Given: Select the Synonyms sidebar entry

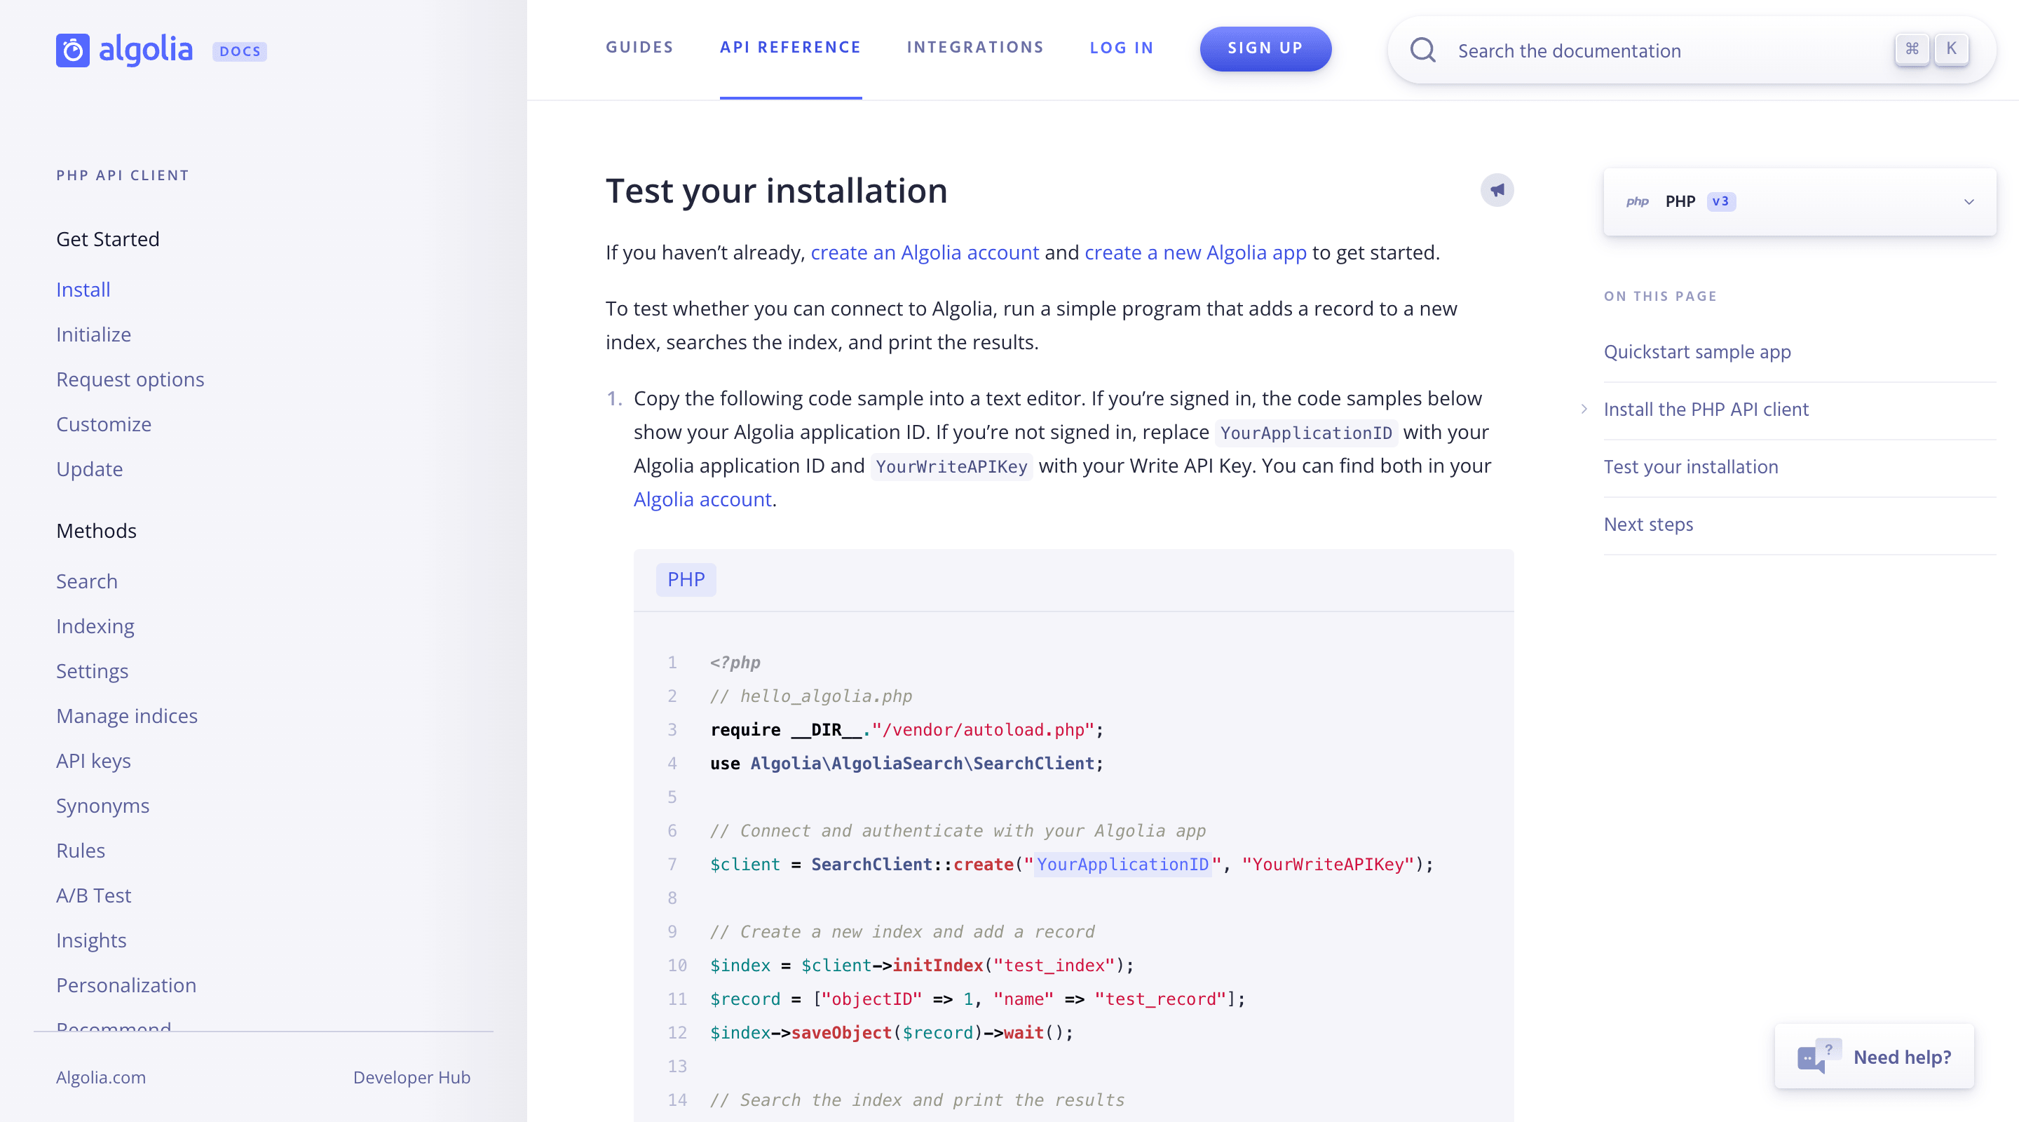Looking at the screenshot, I should click(x=102, y=805).
